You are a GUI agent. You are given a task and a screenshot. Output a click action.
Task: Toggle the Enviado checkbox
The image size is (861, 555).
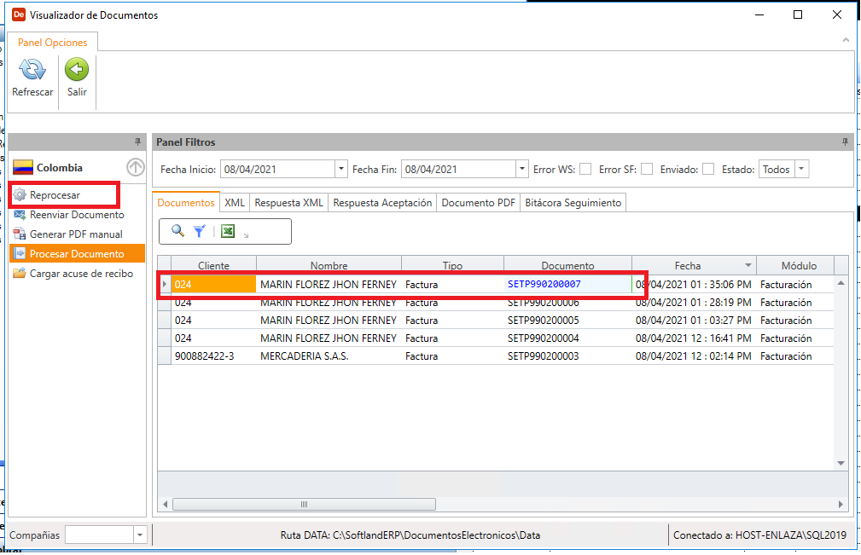coord(708,169)
